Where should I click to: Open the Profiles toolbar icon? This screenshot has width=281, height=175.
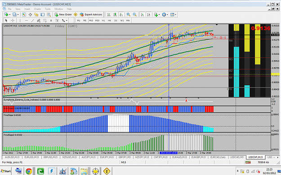coord(14,14)
